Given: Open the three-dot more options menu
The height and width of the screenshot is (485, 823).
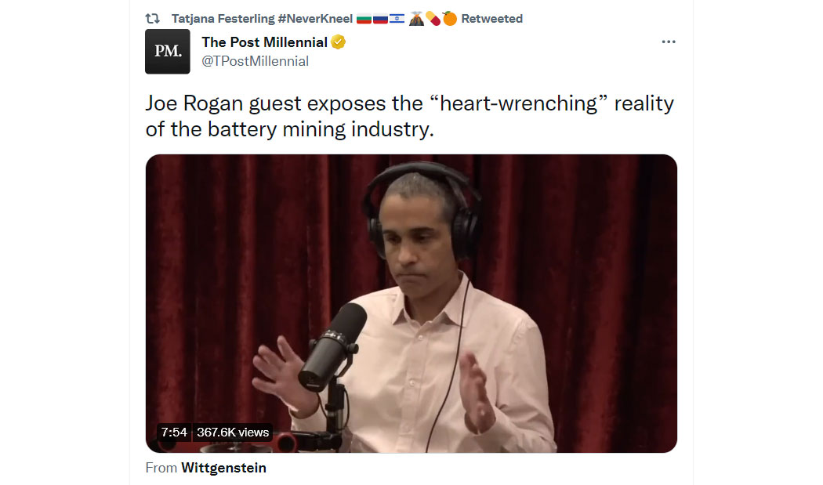Looking at the screenshot, I should (668, 42).
